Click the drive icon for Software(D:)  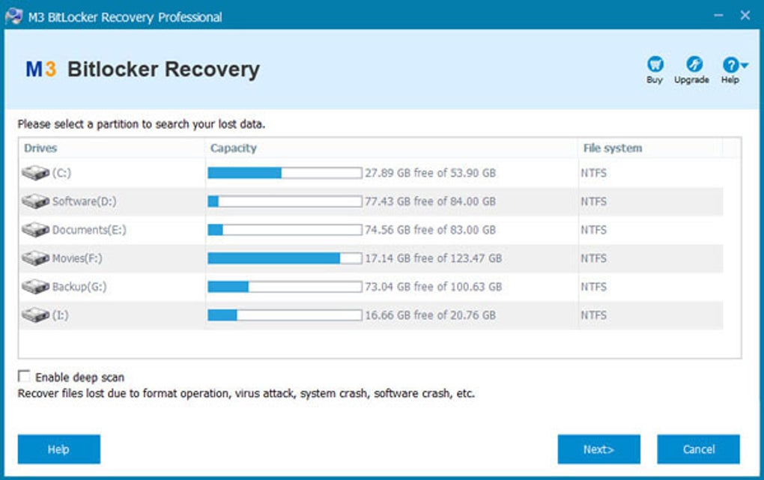(x=35, y=201)
